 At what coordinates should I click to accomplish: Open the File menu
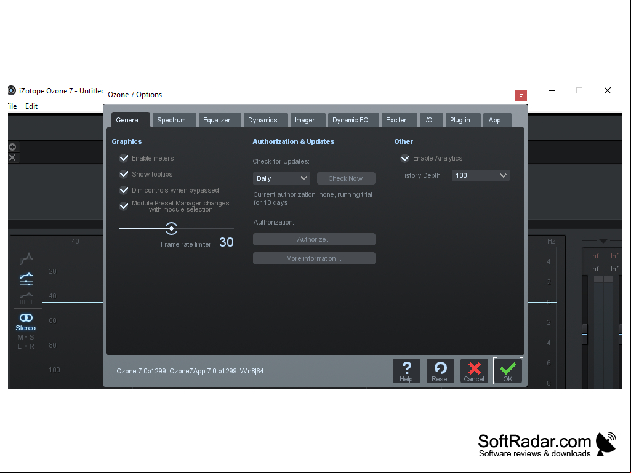pyautogui.click(x=12, y=106)
